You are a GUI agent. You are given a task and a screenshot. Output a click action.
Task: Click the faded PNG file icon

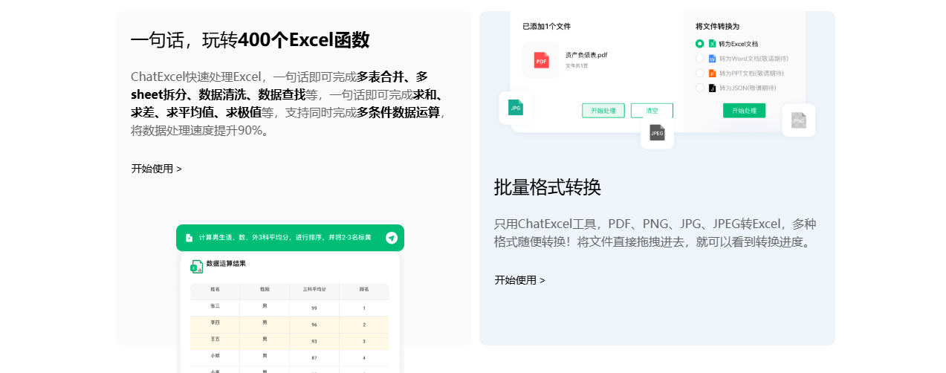(x=798, y=120)
